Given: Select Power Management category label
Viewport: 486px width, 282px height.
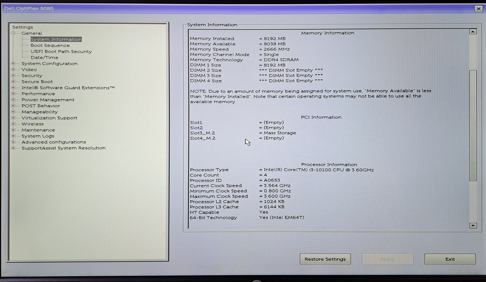Looking at the screenshot, I should [48, 100].
